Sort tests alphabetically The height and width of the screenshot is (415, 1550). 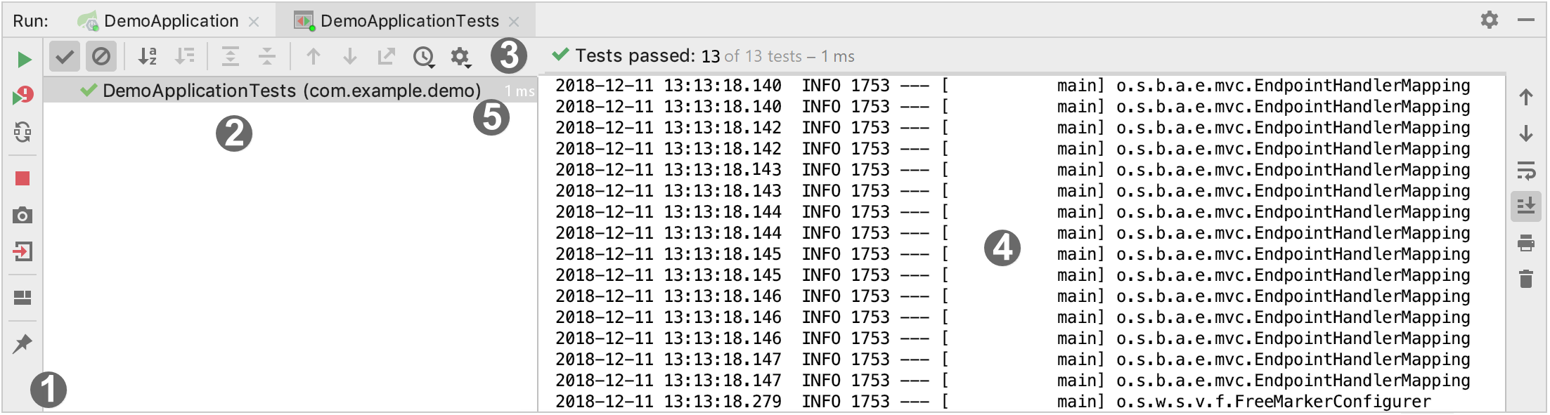[x=148, y=56]
